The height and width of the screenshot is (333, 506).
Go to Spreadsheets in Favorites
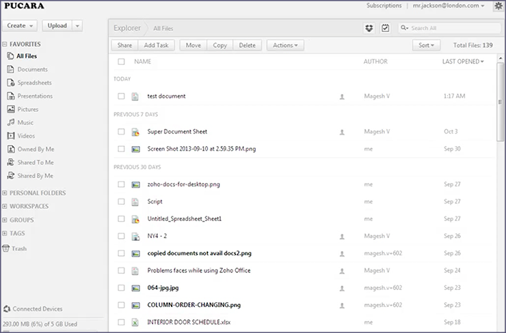pyautogui.click(x=34, y=83)
